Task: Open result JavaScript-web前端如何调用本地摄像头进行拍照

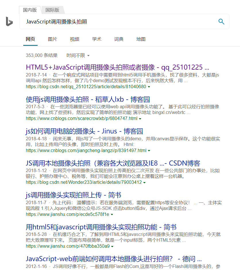Action: [114, 259]
